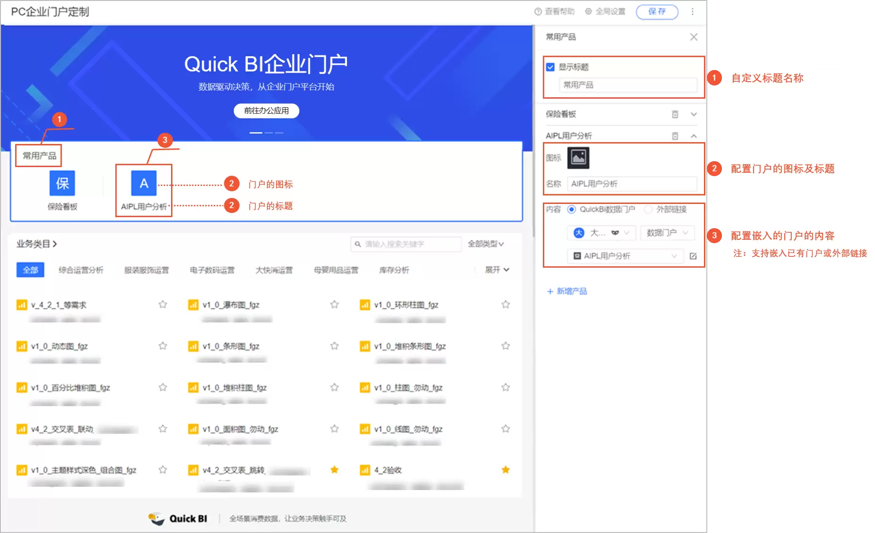This screenshot has width=875, height=533.
Task: Switch to the 综合运营分析 tab
Action: (81, 270)
